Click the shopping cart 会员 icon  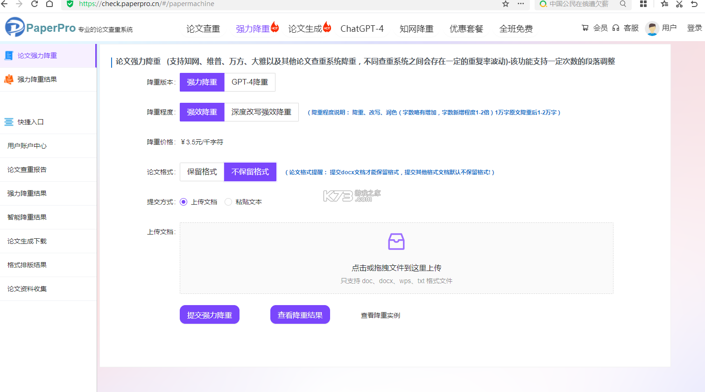click(585, 28)
